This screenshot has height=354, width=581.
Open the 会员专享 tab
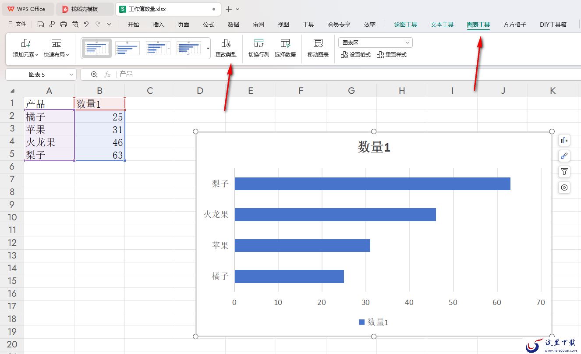pyautogui.click(x=339, y=25)
